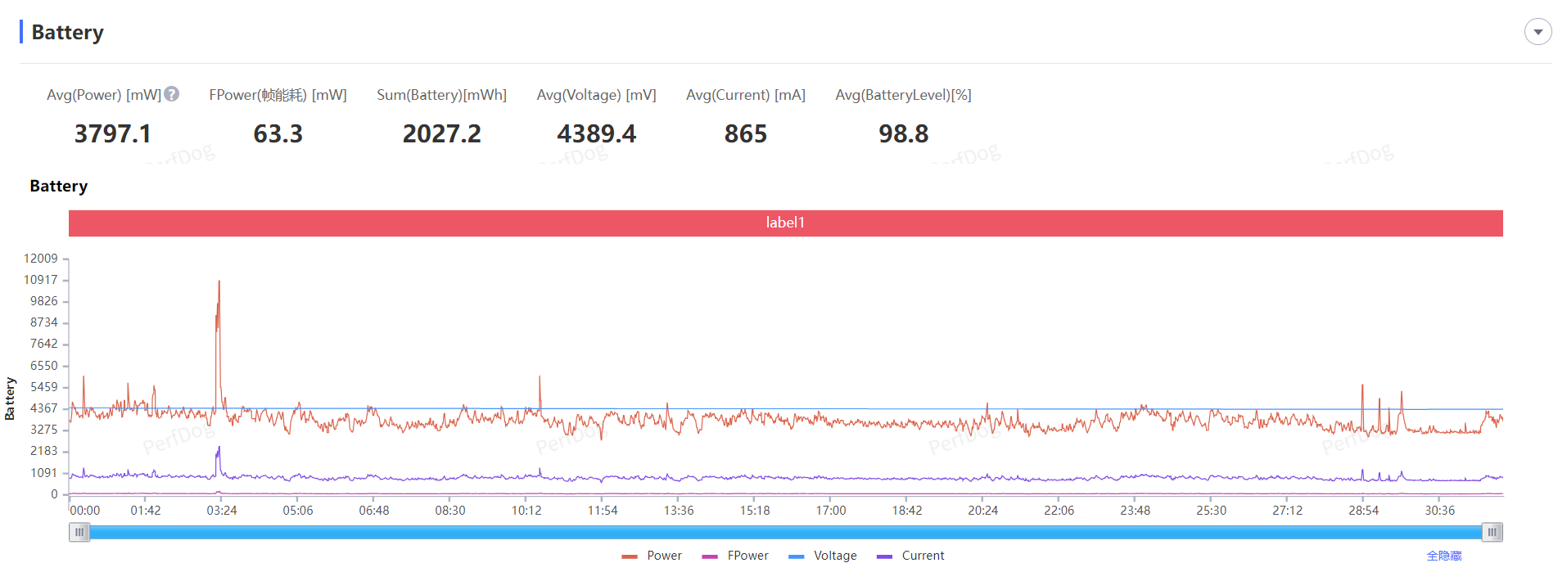Hide the FPower series in legend
The image size is (1567, 581).
click(735, 556)
